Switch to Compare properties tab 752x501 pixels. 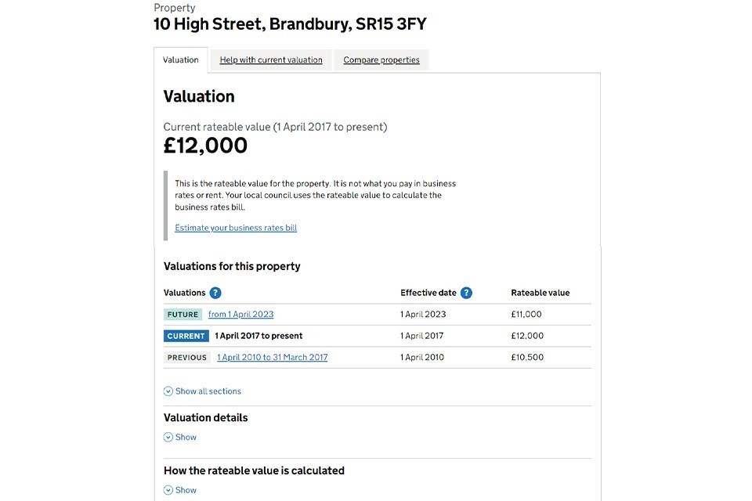tap(381, 60)
